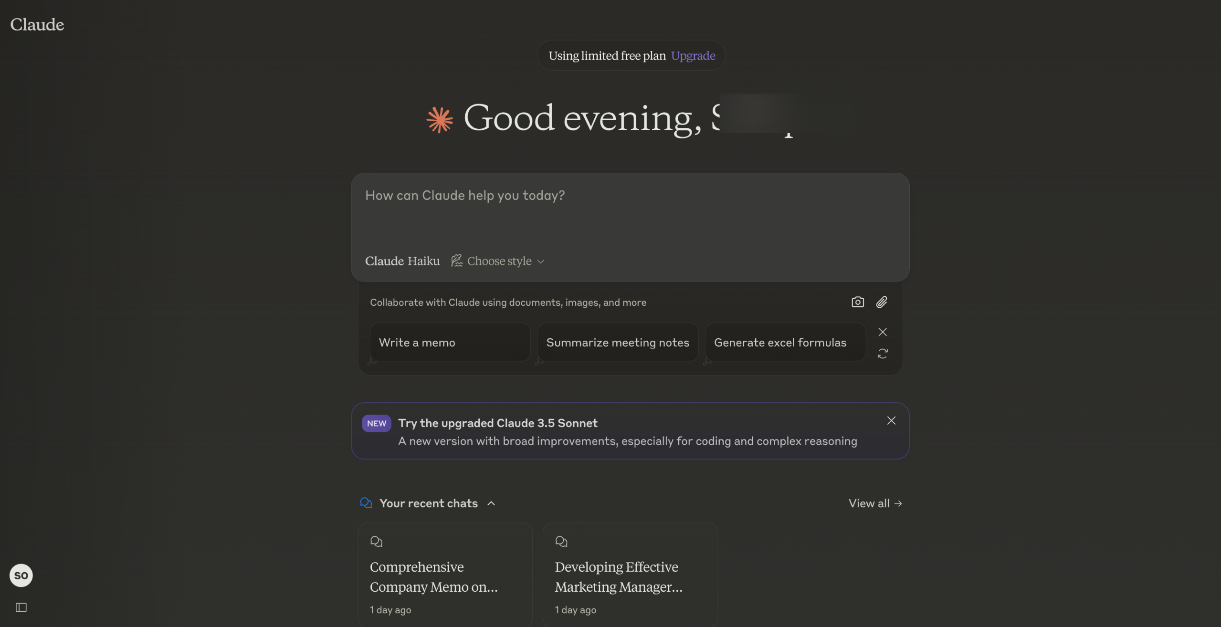Screen dimensions: 1221x627
Task: Open the Claude Haiku model selector
Action: coord(402,261)
